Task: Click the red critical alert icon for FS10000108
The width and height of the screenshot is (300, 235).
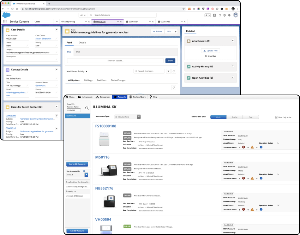Action: pos(244,147)
